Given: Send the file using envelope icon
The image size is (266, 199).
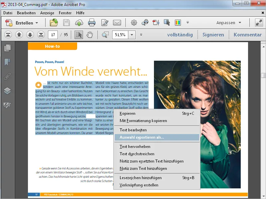Looking at the screenshot, I should pyautogui.click(x=117, y=23).
